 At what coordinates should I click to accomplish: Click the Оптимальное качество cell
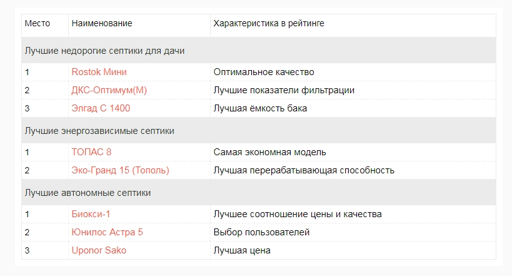coord(264,72)
